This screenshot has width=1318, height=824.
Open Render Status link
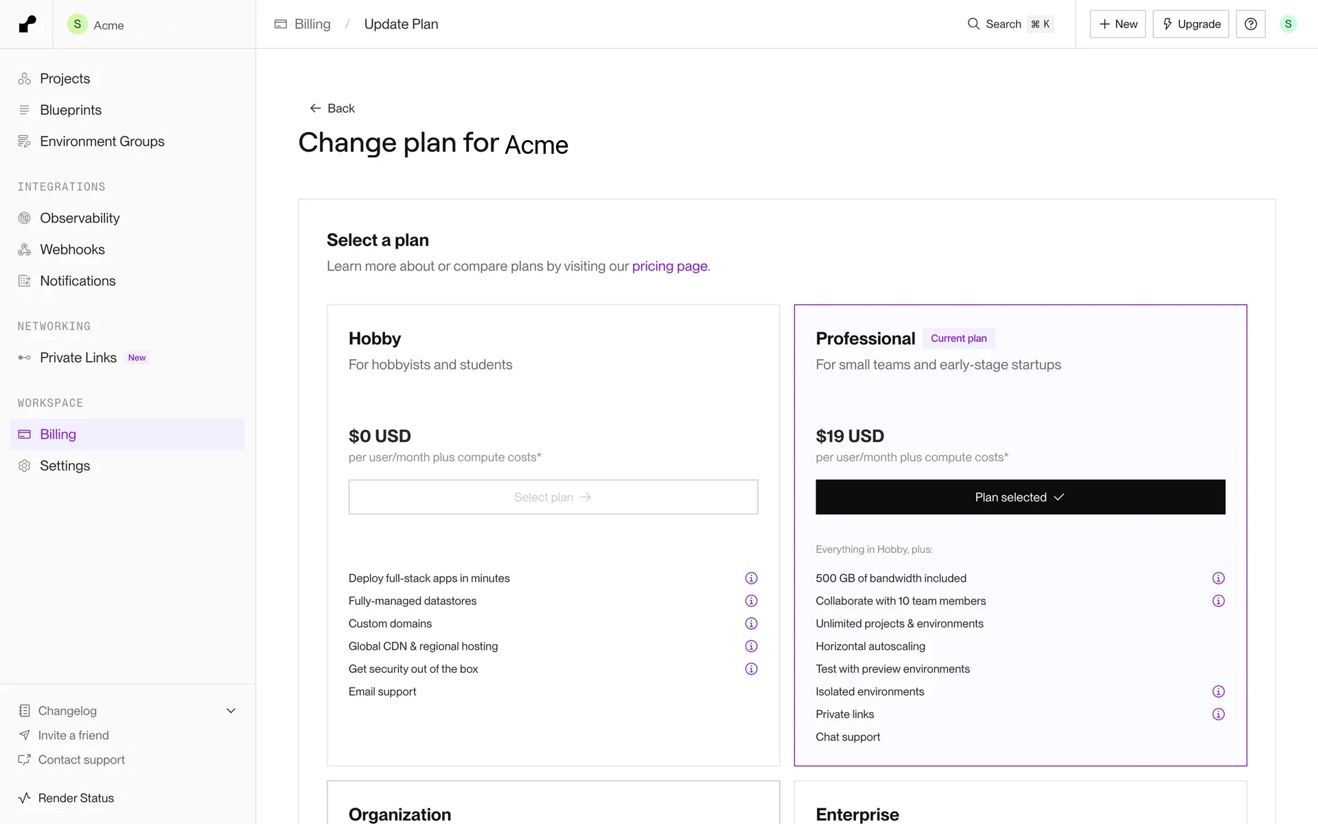click(76, 798)
